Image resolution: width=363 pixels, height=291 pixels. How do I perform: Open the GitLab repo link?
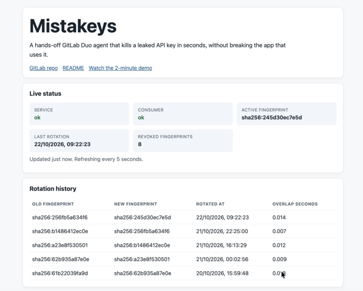point(44,68)
